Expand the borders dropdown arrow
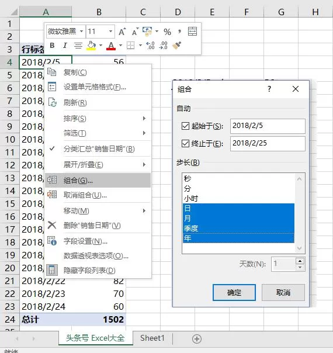Viewport: 333px width, 353px height. click(140, 46)
